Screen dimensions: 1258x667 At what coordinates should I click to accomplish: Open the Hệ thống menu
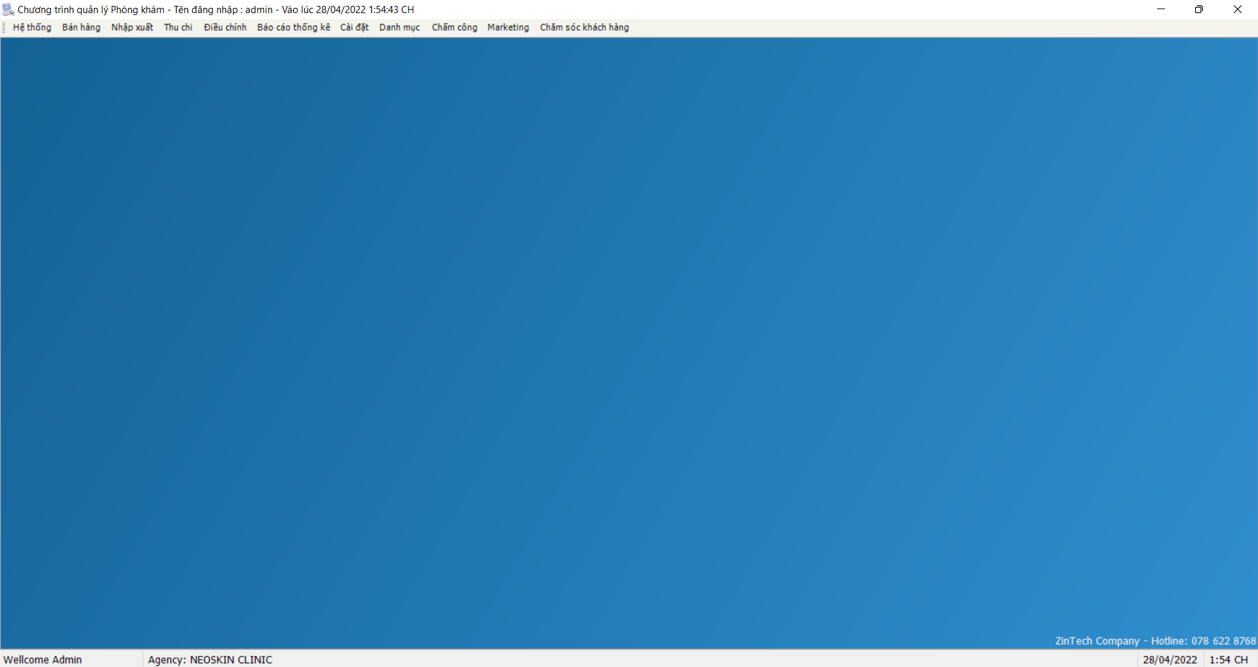[x=32, y=28]
